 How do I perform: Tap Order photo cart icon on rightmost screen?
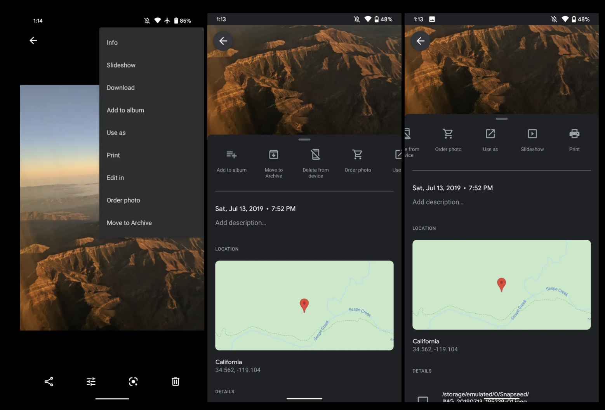tap(448, 134)
